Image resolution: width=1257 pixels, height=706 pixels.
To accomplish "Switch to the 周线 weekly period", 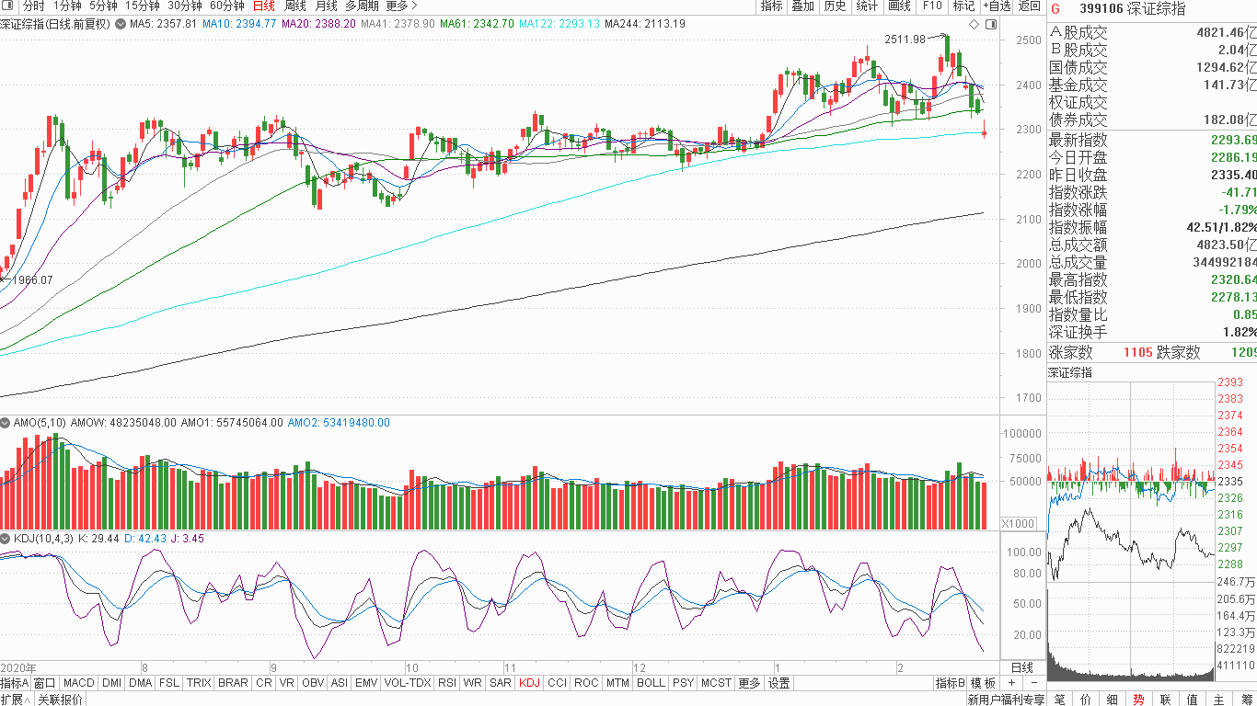I will click(x=295, y=6).
